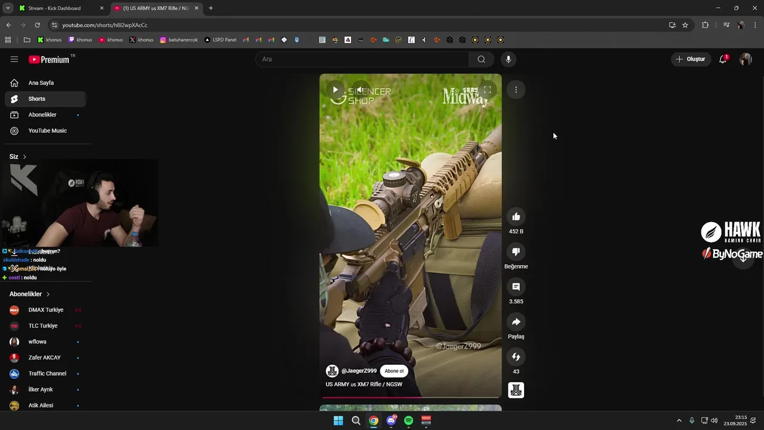Select the US ARMY XM7 Rifle tab
This screenshot has height=430, width=764.
(x=156, y=8)
